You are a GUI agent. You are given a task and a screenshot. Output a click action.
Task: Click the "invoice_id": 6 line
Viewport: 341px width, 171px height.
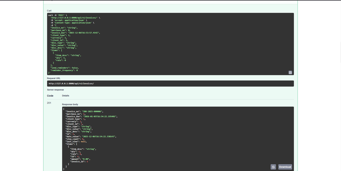tap(79, 161)
